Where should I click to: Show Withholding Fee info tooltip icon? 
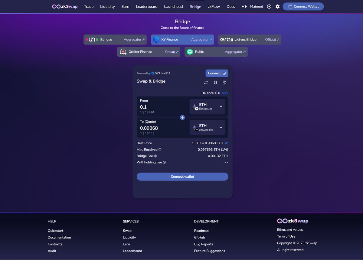click(x=164, y=163)
